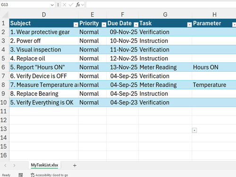Screen dimensions: 236x177
Task: Select column H header
Action: [214, 15]
